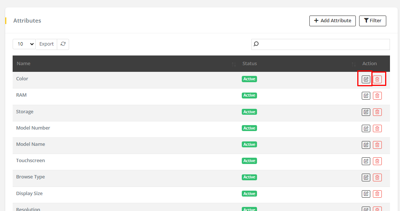Image resolution: width=400 pixels, height=211 pixels.
Task: Delete the Storage attribute row
Action: point(377,112)
